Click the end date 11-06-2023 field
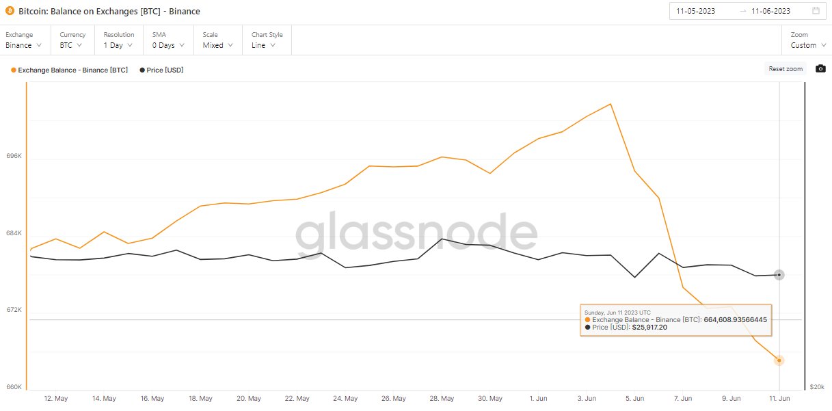Screen dimensions: 832x411 [x=770, y=11]
